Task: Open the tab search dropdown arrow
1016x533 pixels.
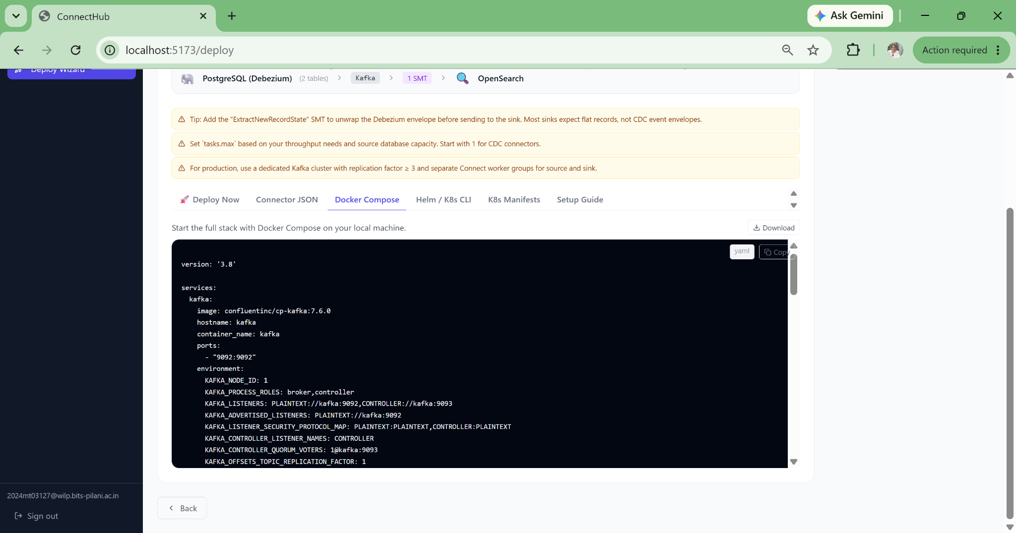Action: (x=16, y=16)
